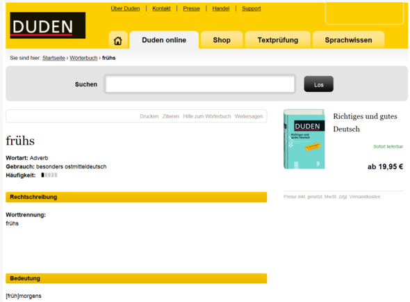Go to Startseite in the breadcrumb

54,58
